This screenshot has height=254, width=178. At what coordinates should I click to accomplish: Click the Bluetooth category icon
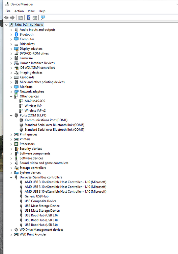tap(16, 34)
